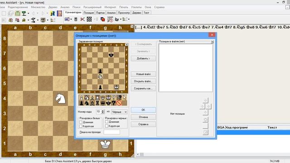Toggle black short castling checkbox 'Короткая'
Screen dimensions: 290x163
tap(107, 126)
